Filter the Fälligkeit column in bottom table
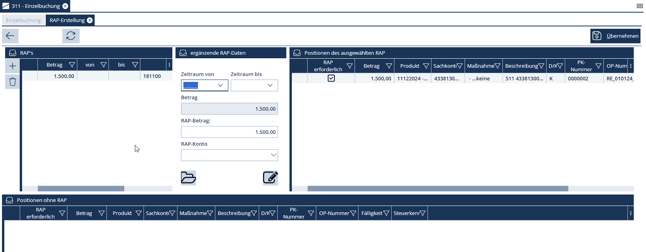Viewport: 646px width, 252px height. pyautogui.click(x=386, y=213)
